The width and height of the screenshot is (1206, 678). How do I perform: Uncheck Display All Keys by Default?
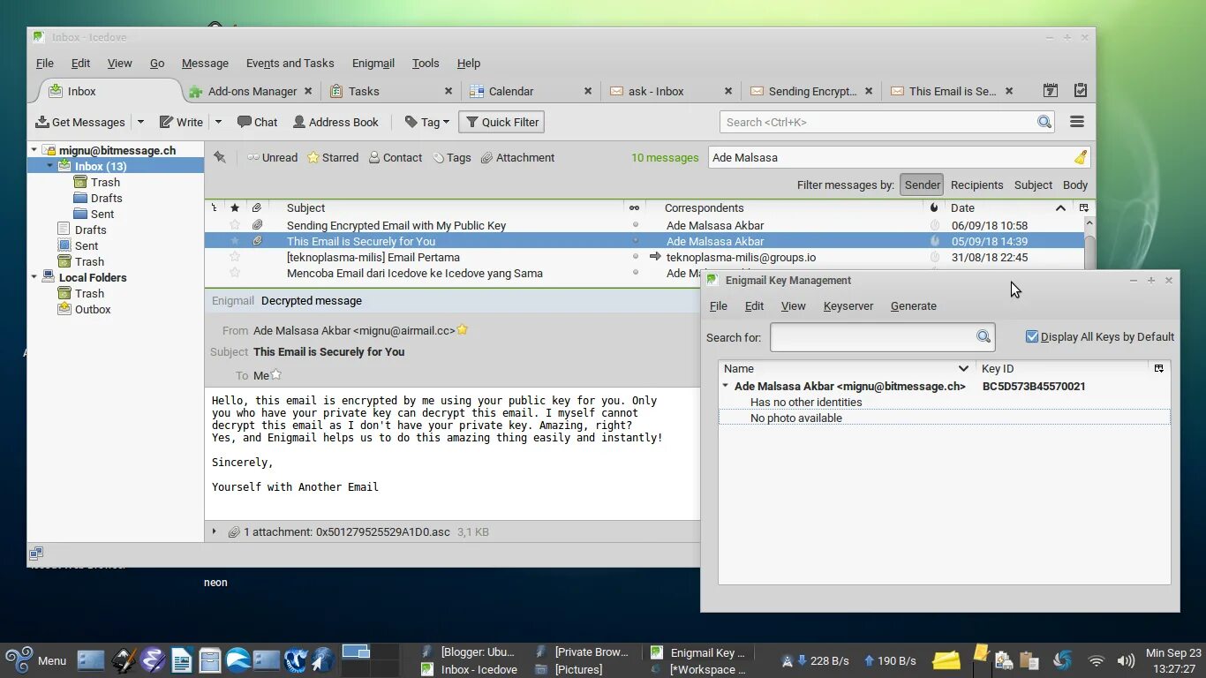pyautogui.click(x=1031, y=336)
